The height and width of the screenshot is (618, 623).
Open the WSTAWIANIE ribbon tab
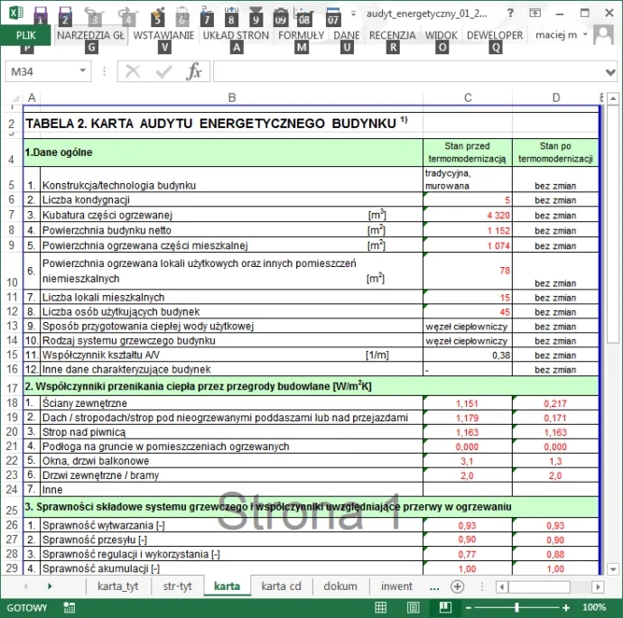(x=163, y=35)
